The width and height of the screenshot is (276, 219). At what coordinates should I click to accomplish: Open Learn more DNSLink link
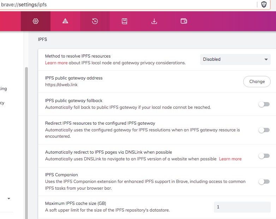click(230, 159)
